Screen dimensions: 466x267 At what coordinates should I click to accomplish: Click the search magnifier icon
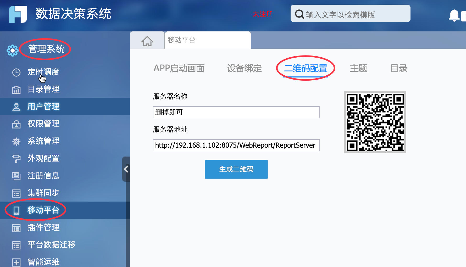(x=299, y=14)
